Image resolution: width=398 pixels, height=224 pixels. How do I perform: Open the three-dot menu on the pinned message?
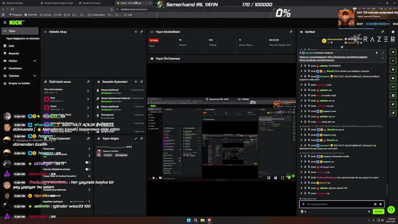pyautogui.click(x=383, y=53)
